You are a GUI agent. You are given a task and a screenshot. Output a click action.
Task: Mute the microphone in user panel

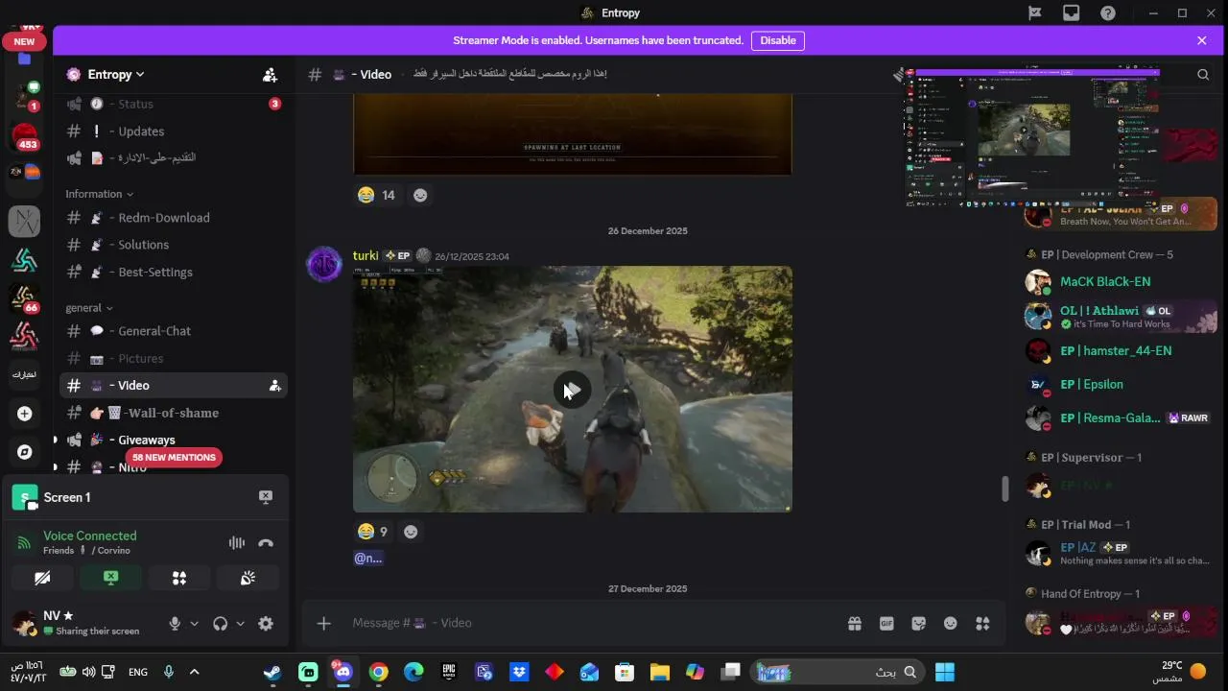point(175,624)
